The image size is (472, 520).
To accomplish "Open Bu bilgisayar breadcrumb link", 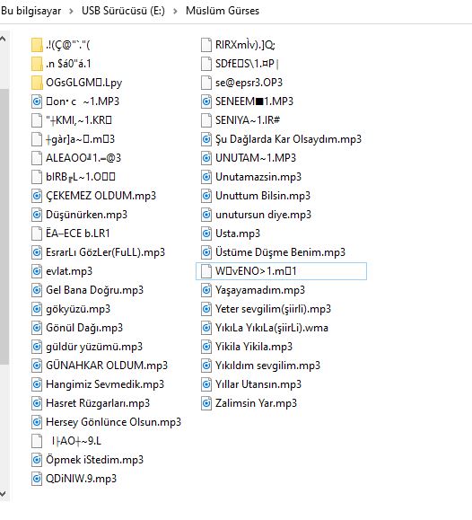I will click(31, 11).
